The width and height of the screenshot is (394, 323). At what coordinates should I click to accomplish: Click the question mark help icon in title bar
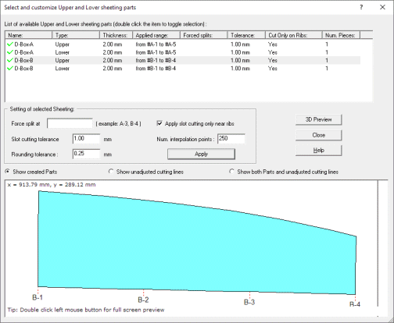361,7
